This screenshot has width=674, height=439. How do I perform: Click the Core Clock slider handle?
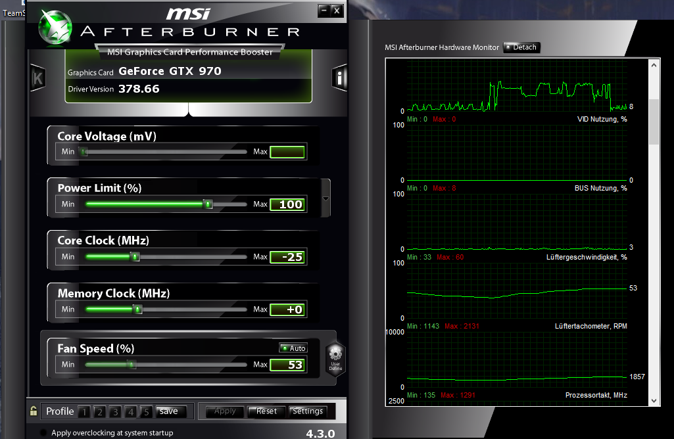[x=135, y=257]
